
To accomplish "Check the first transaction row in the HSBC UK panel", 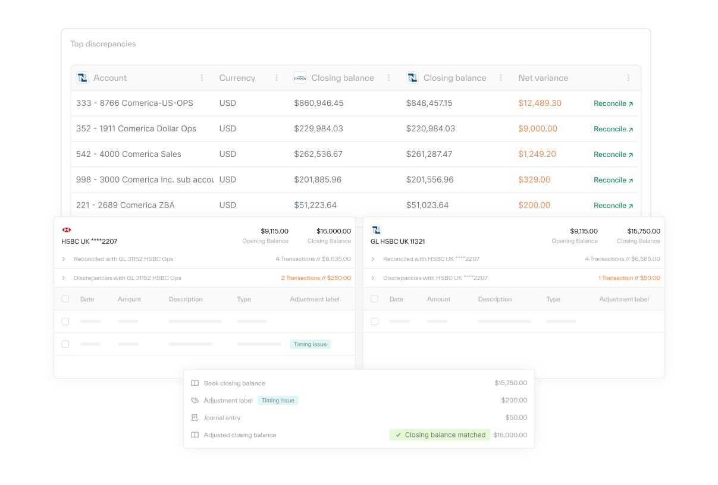I will pyautogui.click(x=65, y=322).
